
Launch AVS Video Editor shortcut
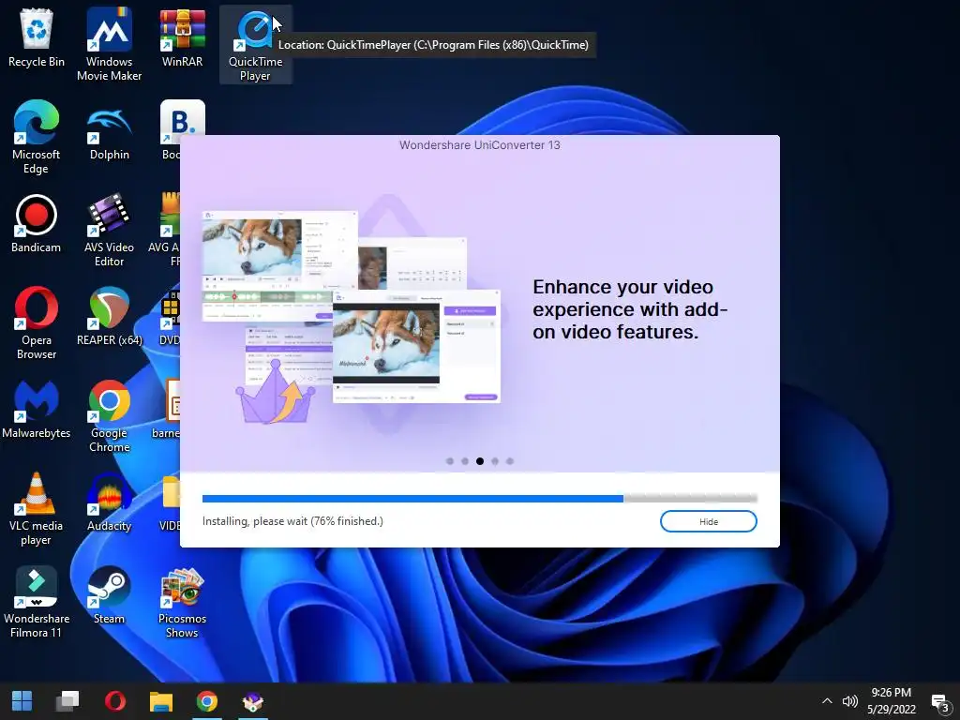pos(109,231)
